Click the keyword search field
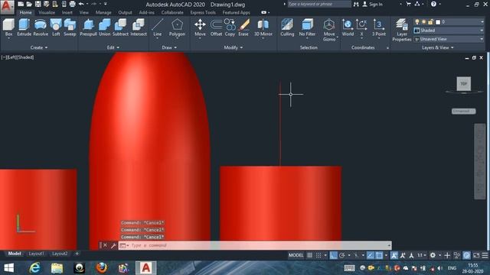 (x=319, y=4)
